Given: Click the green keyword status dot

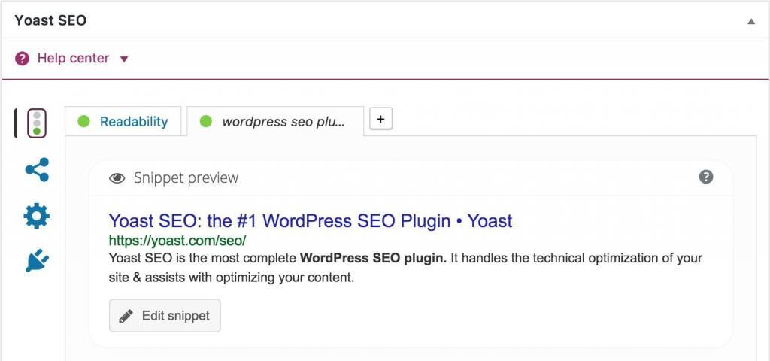Looking at the screenshot, I should [x=206, y=121].
